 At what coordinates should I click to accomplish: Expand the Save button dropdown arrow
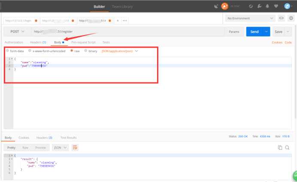(x=288, y=32)
